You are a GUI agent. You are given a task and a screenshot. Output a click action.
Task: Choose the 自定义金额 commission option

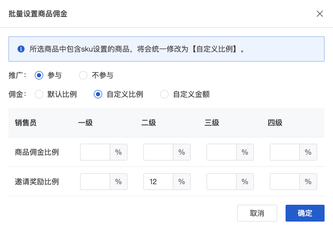[x=164, y=95]
